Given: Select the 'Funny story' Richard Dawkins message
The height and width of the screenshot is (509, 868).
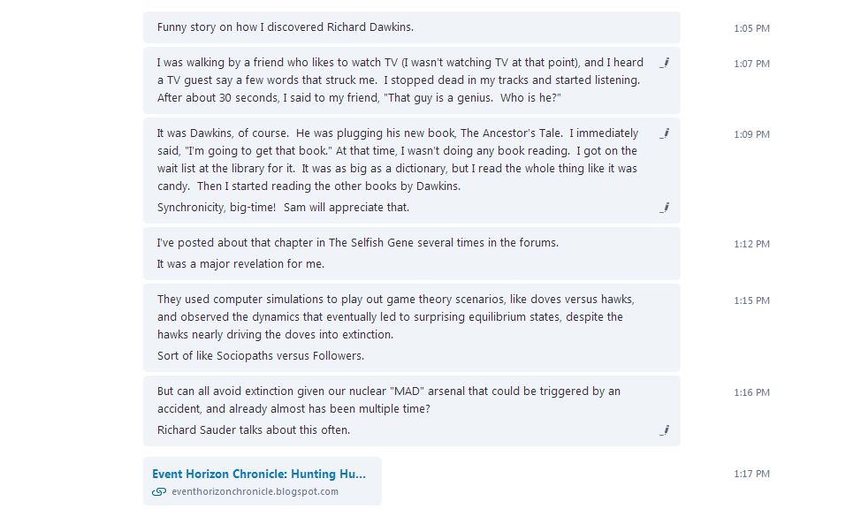Looking at the screenshot, I should [286, 27].
